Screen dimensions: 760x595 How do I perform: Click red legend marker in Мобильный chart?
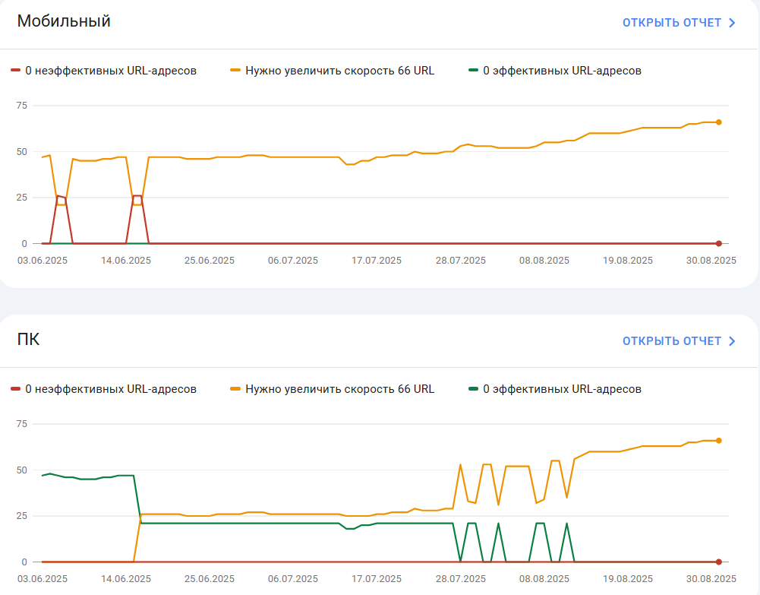(x=15, y=71)
